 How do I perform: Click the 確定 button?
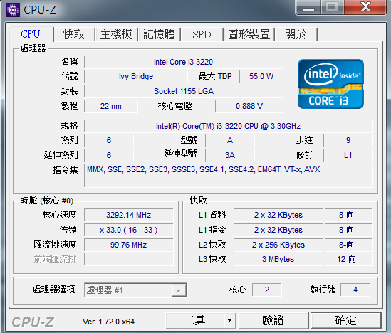click(x=346, y=320)
